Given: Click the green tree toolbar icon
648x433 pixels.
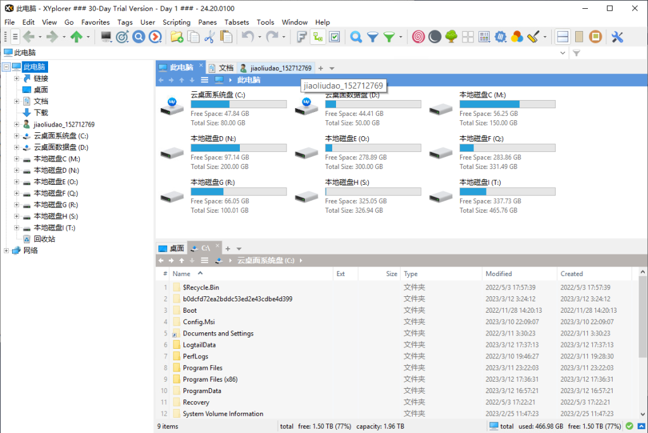Looking at the screenshot, I should [x=451, y=37].
